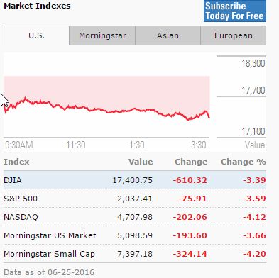
Task: Select the DJIA index row
Action: tap(135, 180)
